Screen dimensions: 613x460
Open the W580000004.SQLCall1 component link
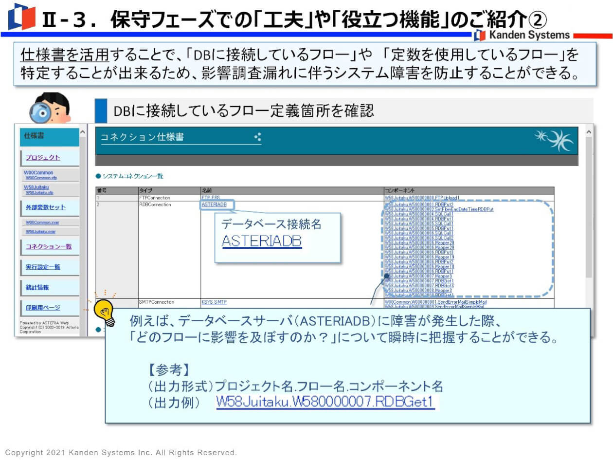[x=419, y=214]
